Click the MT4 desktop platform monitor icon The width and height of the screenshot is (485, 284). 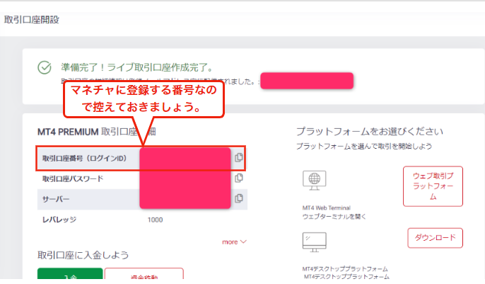pyautogui.click(x=314, y=243)
